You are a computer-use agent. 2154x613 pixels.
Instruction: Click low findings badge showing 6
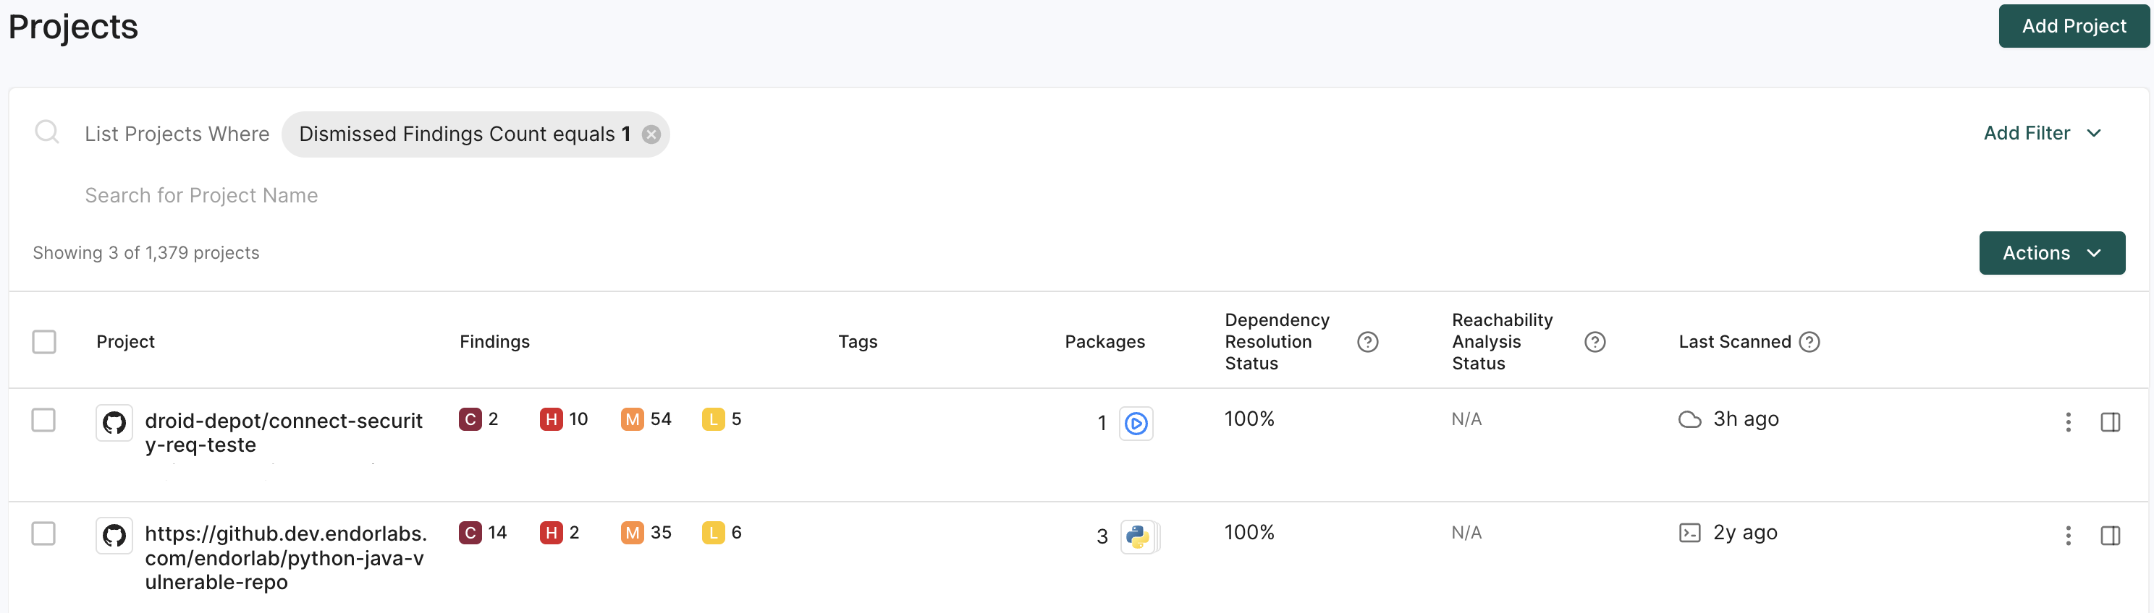[722, 533]
